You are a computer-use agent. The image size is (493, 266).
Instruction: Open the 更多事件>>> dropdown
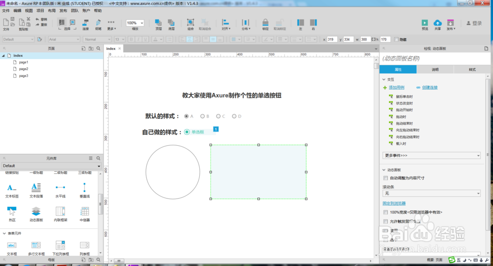tap(431, 156)
